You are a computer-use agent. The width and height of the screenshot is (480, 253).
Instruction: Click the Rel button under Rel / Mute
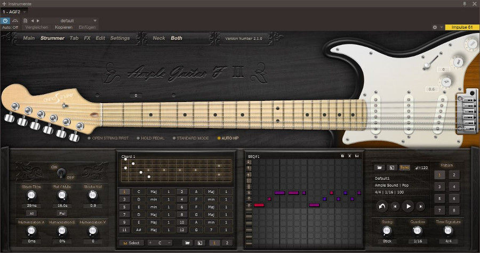(62, 213)
